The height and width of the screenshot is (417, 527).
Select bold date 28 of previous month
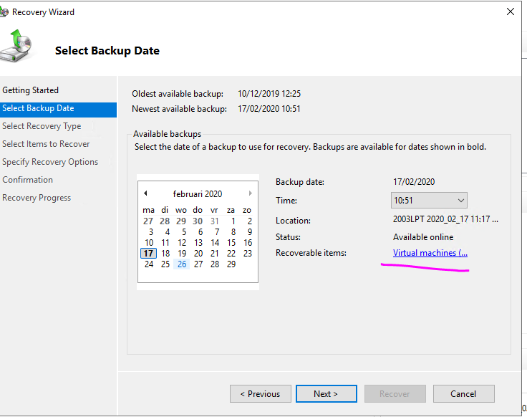tap(165, 221)
